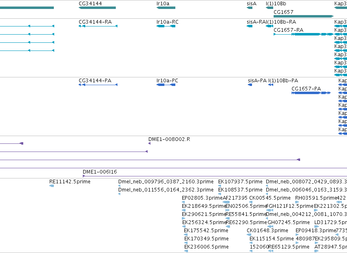Select Dmel_neb_009796_0387_2160.3prime label
Image resolution: width=347 pixels, height=253 pixels.
coord(166,182)
